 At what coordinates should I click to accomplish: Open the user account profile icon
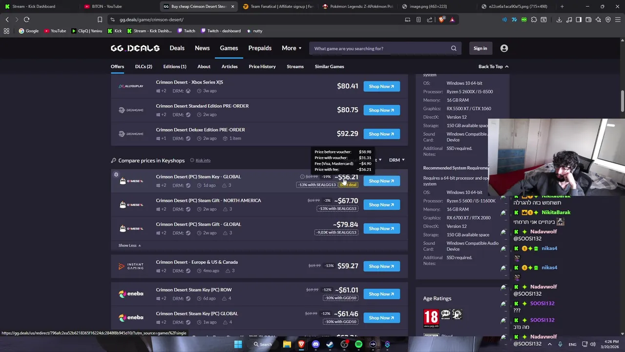pyautogui.click(x=504, y=48)
